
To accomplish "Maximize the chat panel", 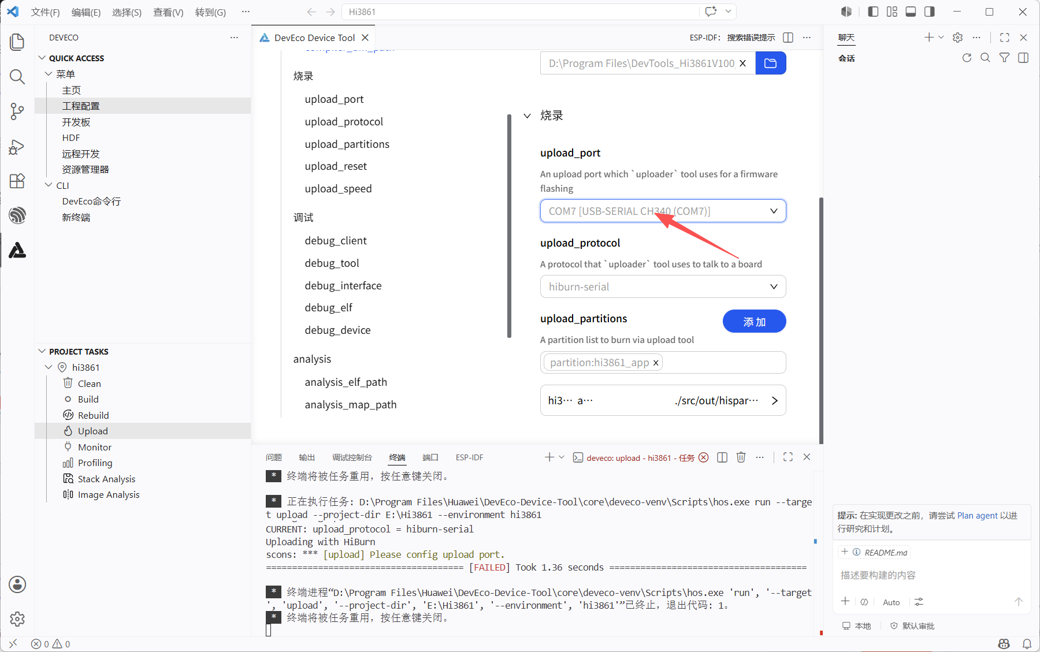I will 1005,38.
